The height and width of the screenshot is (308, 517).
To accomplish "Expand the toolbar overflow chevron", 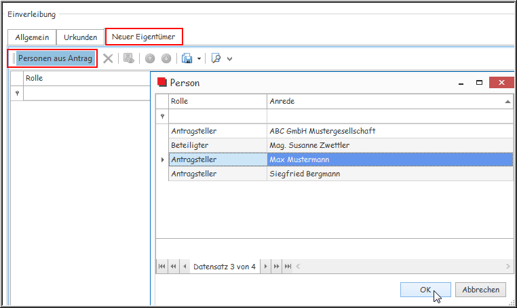I will click(230, 59).
